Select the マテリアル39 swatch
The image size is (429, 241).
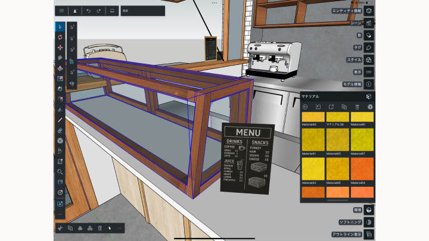(x=338, y=117)
